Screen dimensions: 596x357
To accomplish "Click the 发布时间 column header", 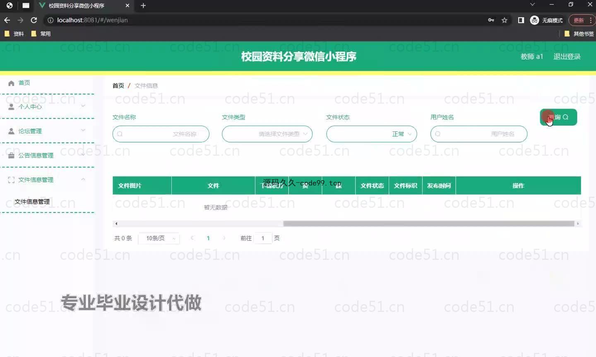I will pos(439,186).
